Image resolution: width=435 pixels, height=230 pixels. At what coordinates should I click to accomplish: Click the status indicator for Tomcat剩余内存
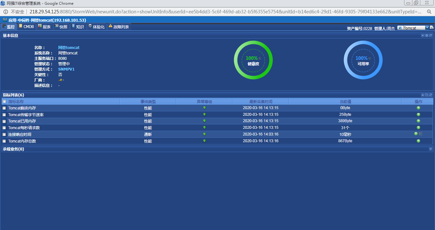pyautogui.click(x=204, y=108)
